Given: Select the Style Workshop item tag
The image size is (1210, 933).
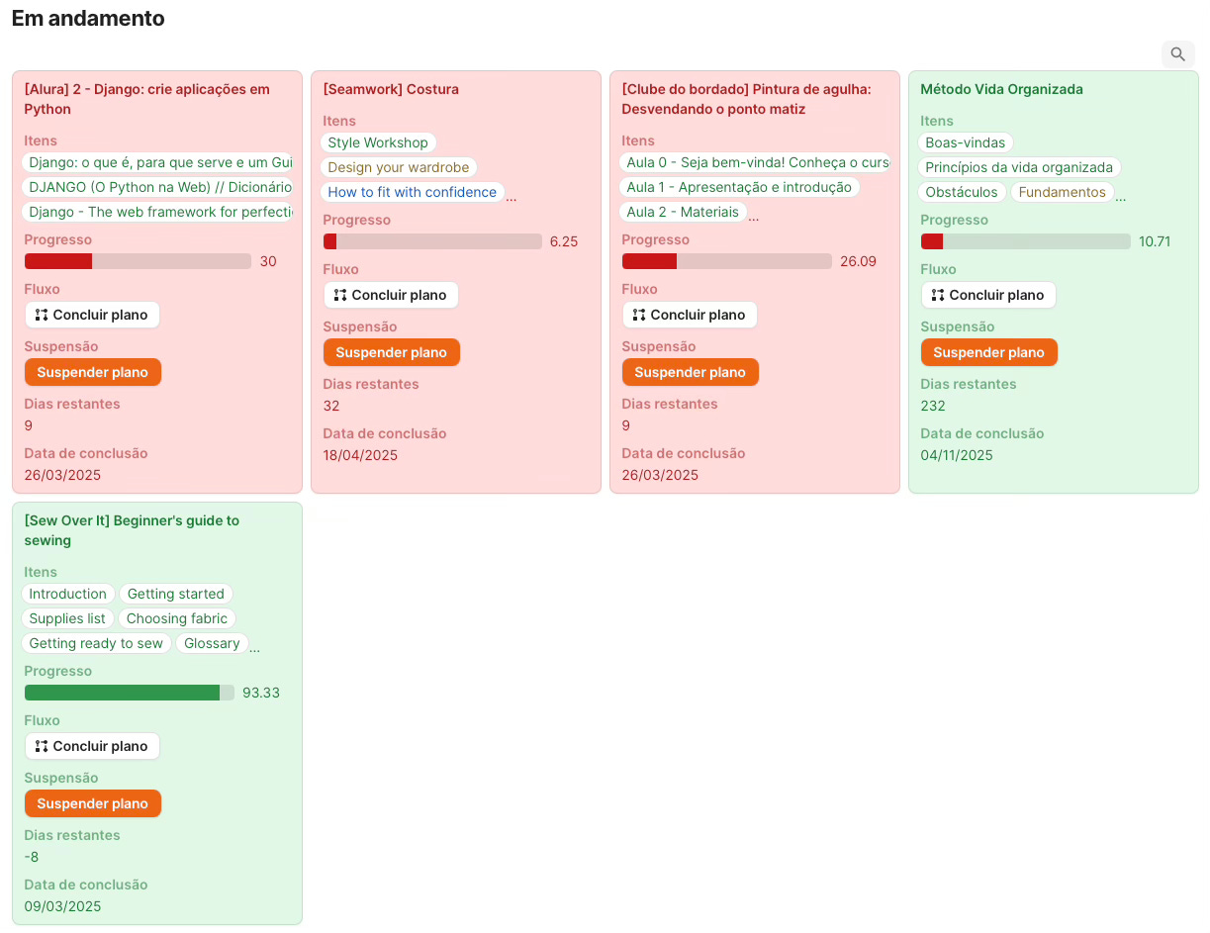Looking at the screenshot, I should click(378, 142).
